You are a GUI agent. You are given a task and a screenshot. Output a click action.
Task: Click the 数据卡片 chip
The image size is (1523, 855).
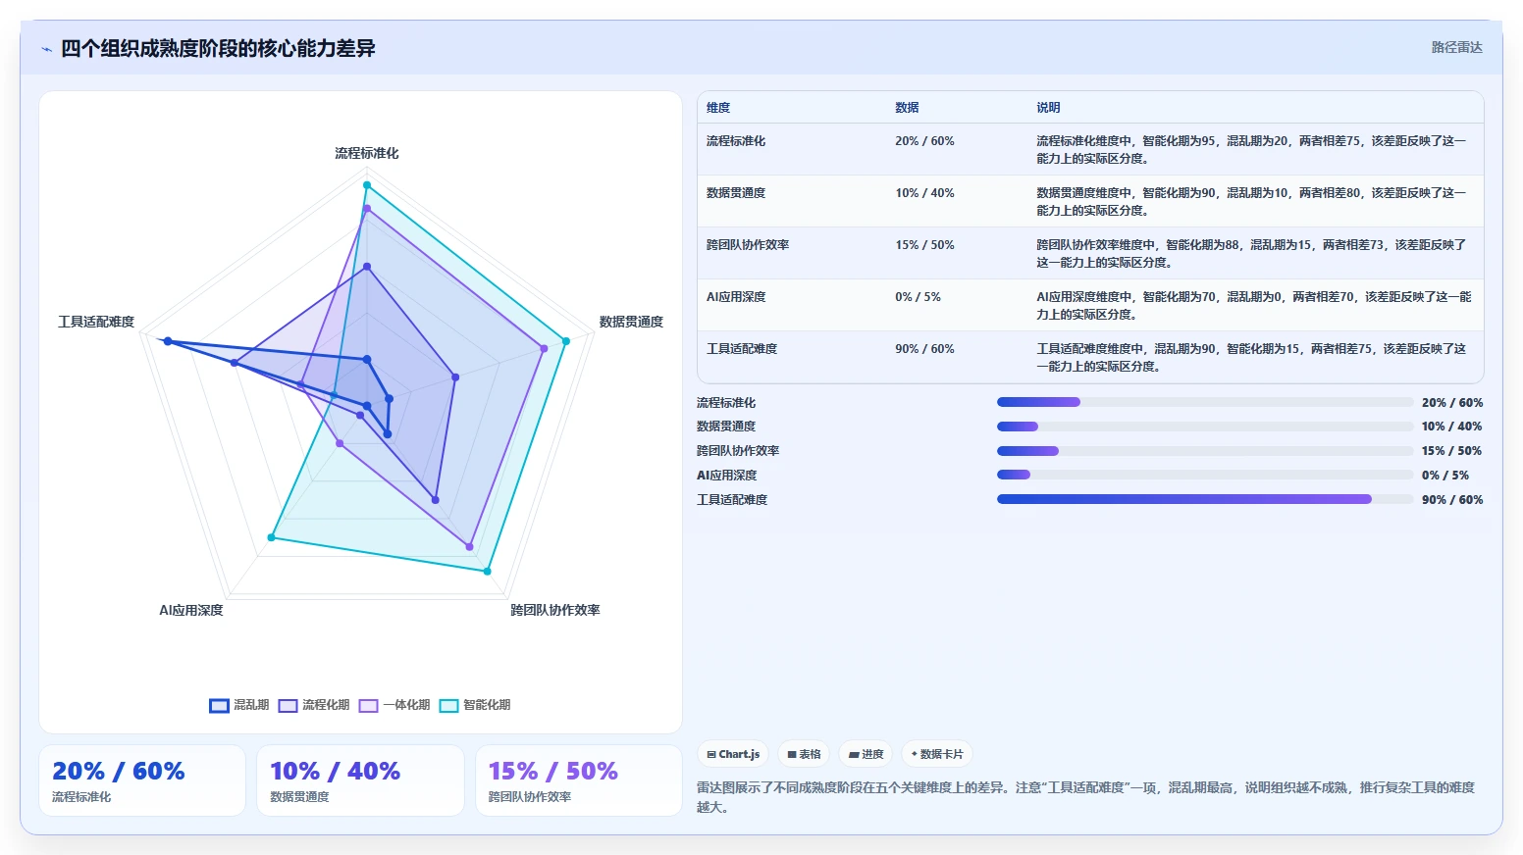click(937, 754)
